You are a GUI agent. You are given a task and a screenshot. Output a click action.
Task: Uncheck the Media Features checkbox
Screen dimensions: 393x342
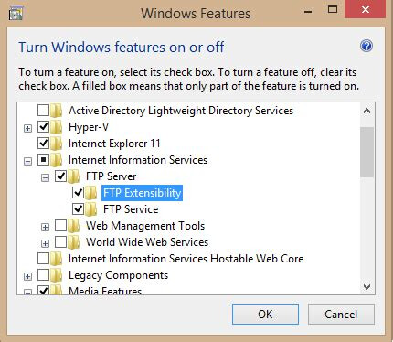click(43, 290)
